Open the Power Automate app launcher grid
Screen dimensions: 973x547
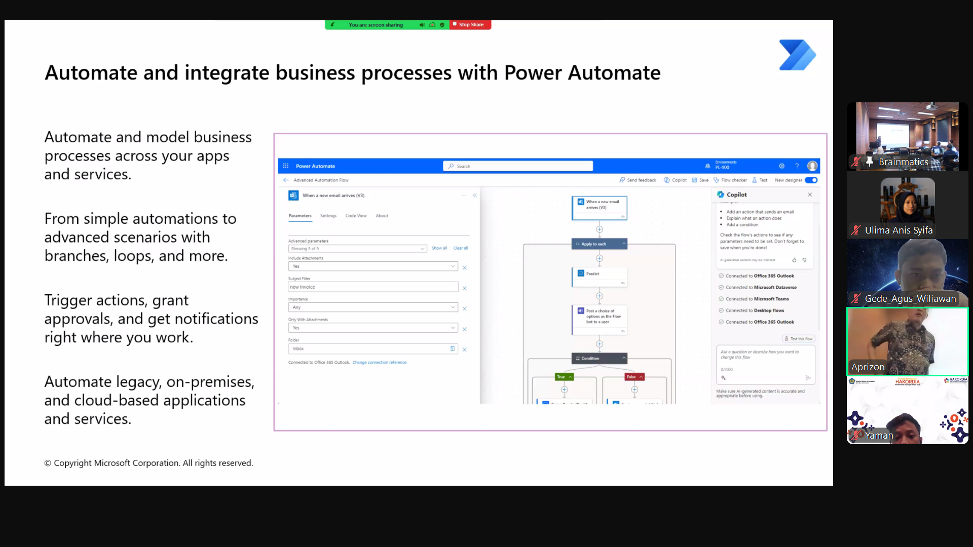[x=286, y=166]
